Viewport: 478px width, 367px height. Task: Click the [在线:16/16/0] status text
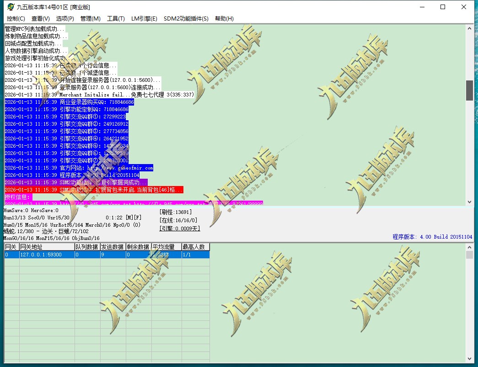[x=178, y=220]
